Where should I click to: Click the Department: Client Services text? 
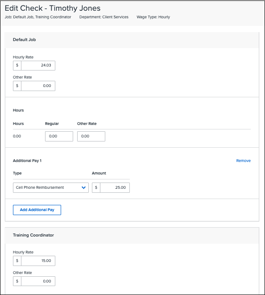pos(104,17)
